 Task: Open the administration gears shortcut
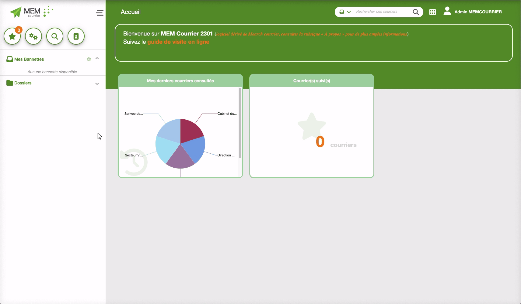click(33, 36)
